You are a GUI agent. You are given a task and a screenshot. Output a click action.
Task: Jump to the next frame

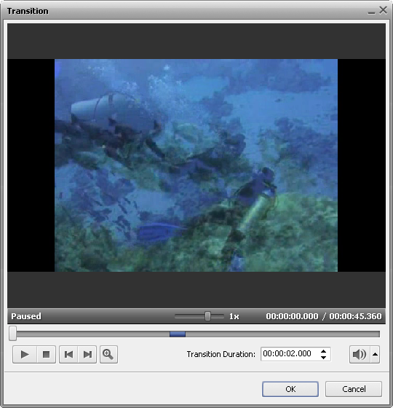(87, 354)
